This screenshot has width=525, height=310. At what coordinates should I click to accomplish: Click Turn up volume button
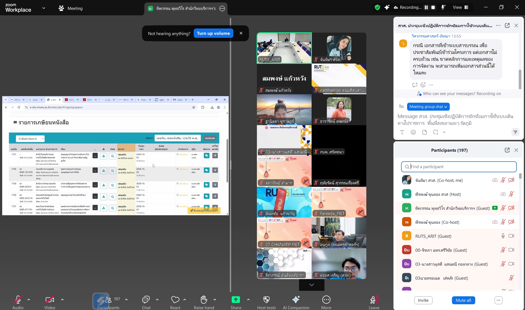click(213, 33)
